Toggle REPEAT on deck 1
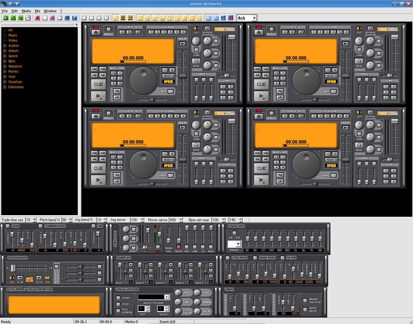413x324 pixels. click(x=108, y=29)
